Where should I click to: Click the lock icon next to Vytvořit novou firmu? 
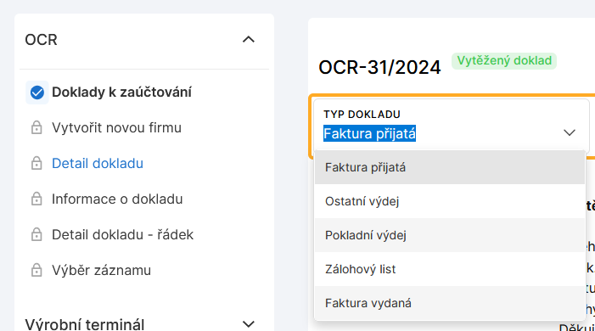36,128
